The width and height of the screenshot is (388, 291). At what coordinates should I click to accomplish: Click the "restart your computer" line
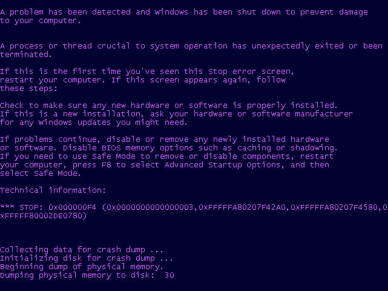tap(143, 80)
